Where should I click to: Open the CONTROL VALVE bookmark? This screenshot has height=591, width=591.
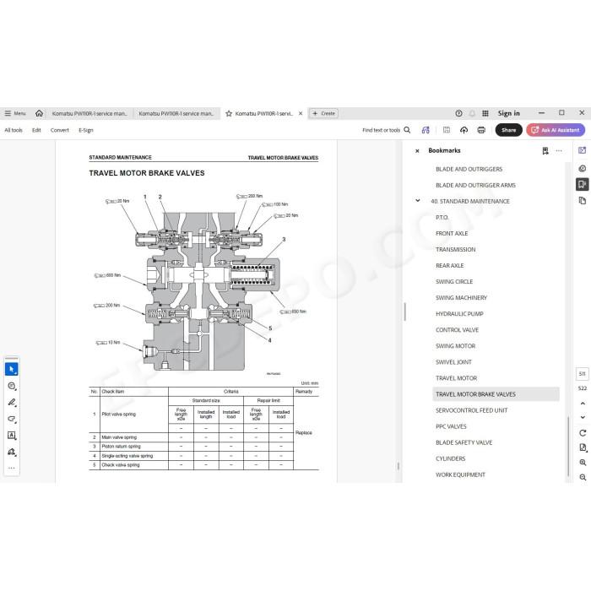458,330
